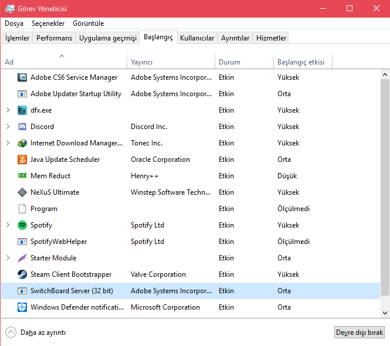
Task: Select the Adobe CS6 Service Manager row
Action: (74, 77)
